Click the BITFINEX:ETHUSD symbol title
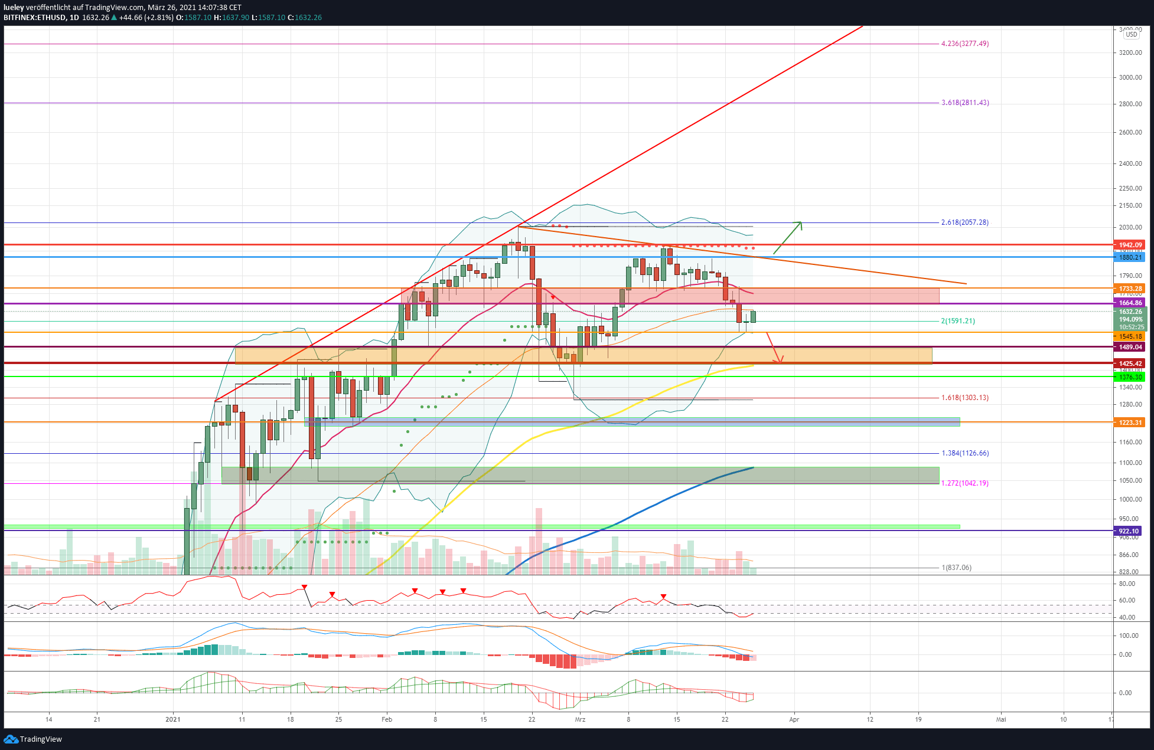1154x750 pixels. click(x=35, y=18)
